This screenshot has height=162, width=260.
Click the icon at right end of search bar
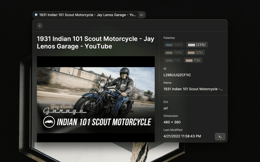tap(141, 15)
